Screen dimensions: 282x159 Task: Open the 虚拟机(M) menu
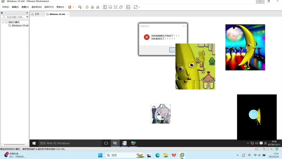(36, 7)
